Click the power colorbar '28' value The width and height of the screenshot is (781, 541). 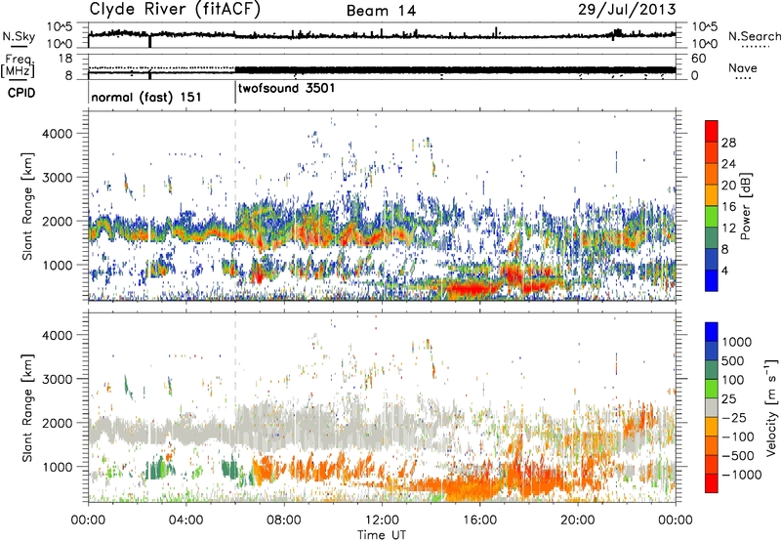click(728, 143)
